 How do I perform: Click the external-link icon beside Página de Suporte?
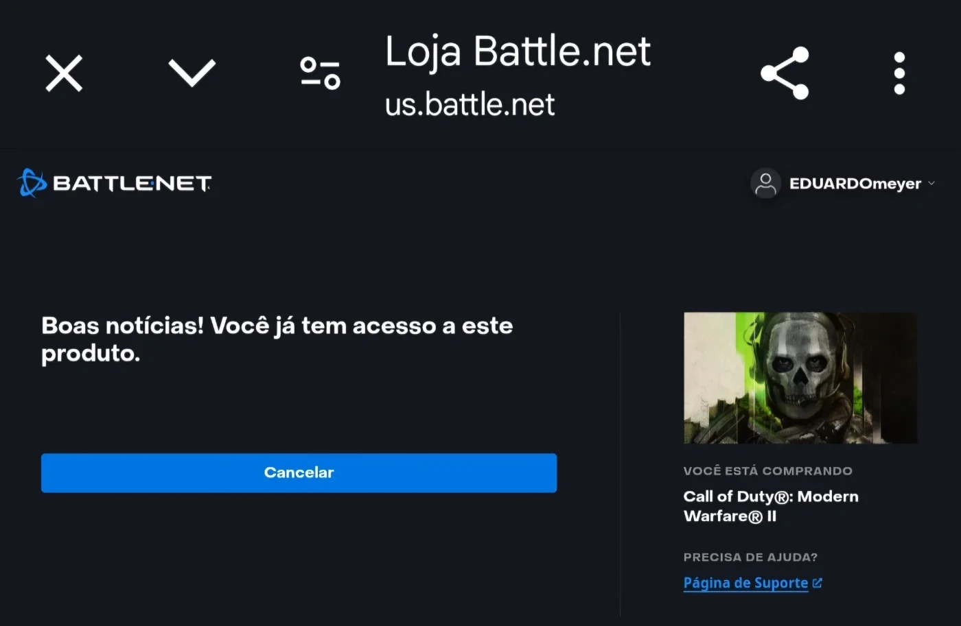point(817,583)
